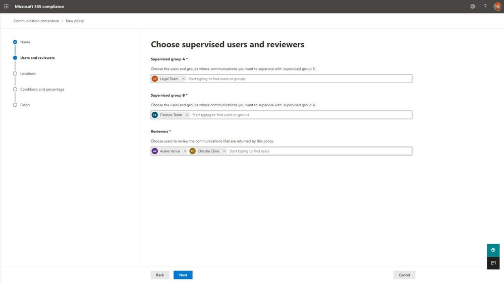Screen dimensions: 504x283
Task: Open the app launcher waffle icon
Action: (7, 7)
